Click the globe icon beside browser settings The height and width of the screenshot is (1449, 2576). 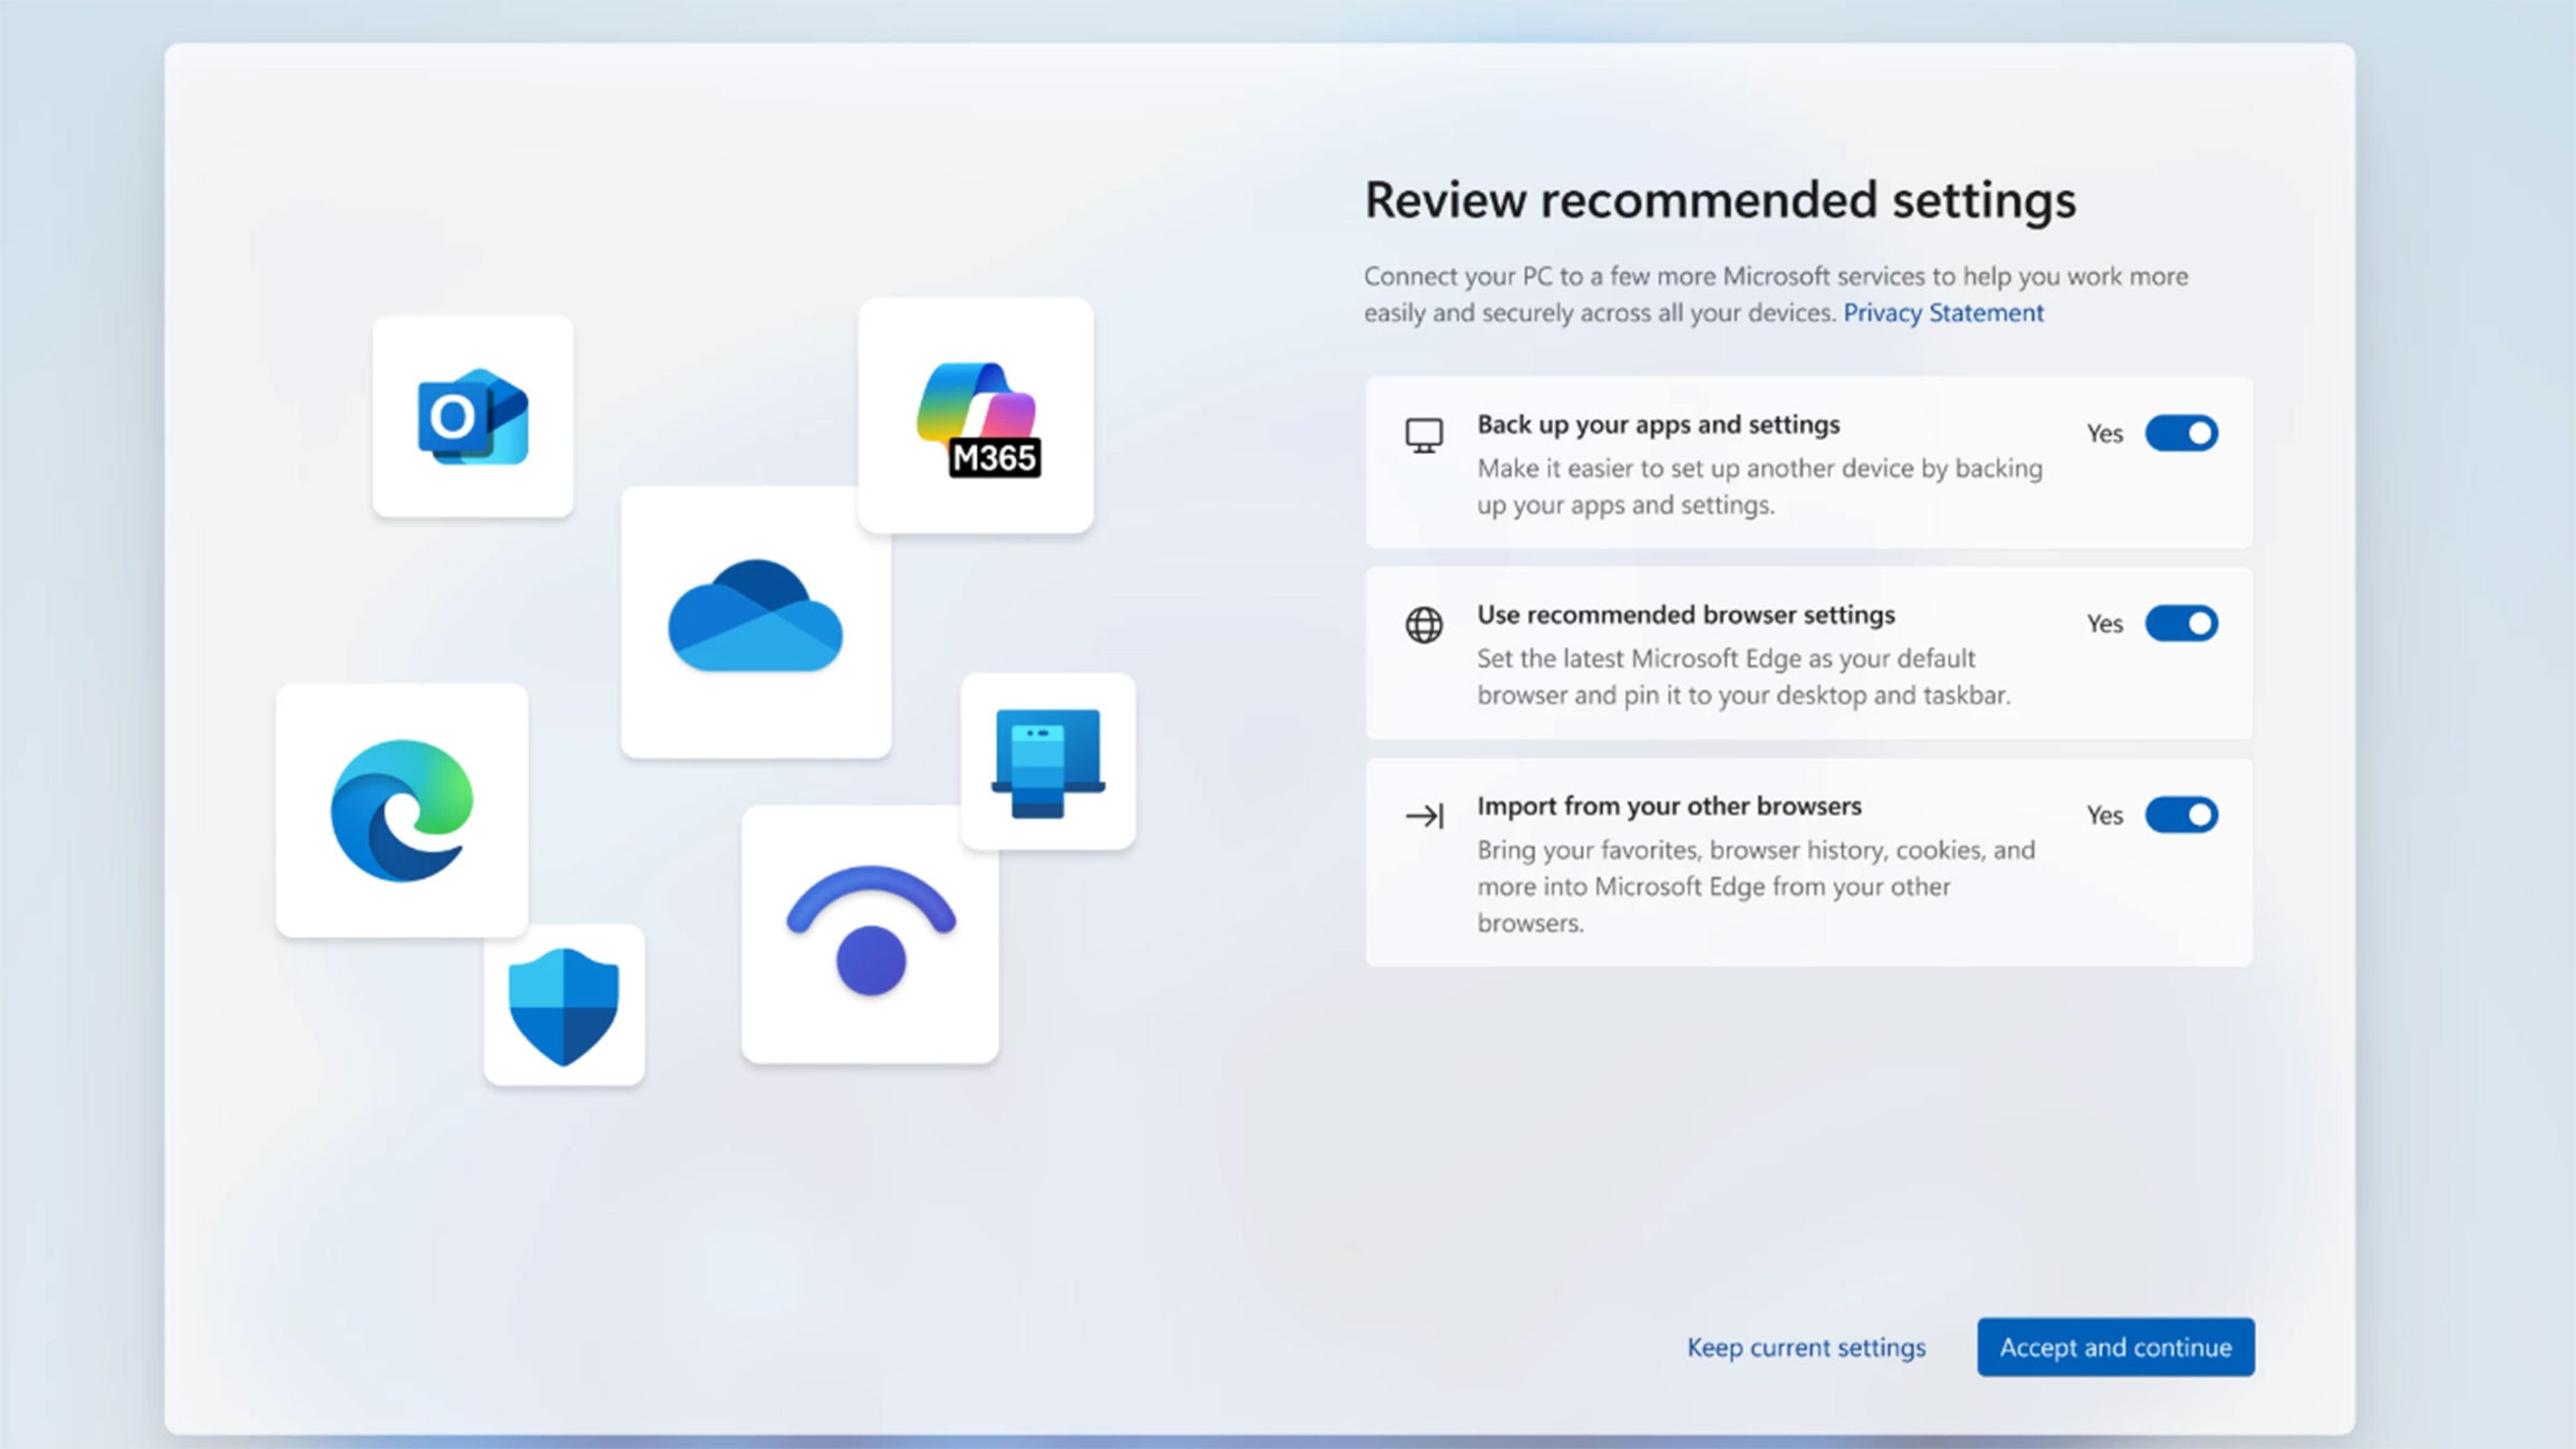pyautogui.click(x=1424, y=625)
